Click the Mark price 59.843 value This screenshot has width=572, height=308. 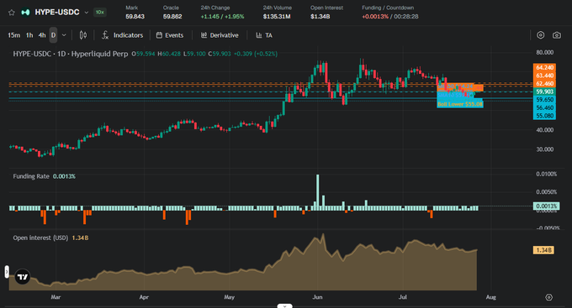click(x=135, y=17)
